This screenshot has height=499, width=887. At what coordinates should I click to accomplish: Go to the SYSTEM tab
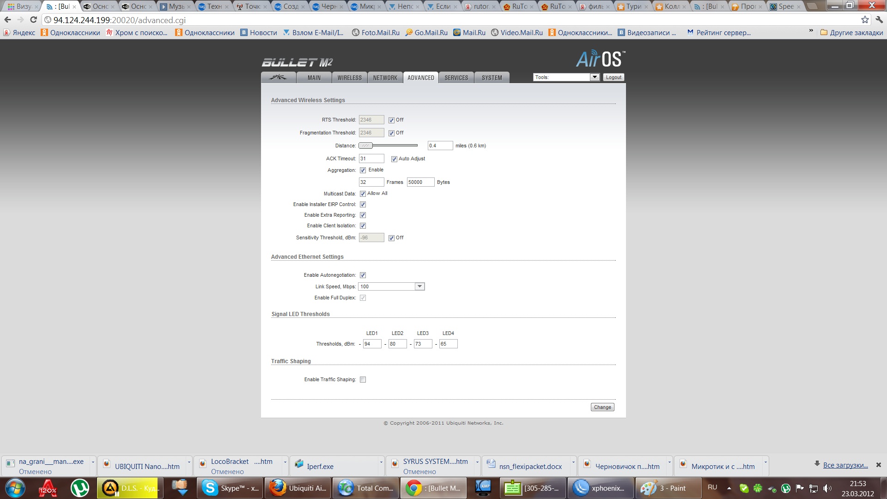click(492, 78)
